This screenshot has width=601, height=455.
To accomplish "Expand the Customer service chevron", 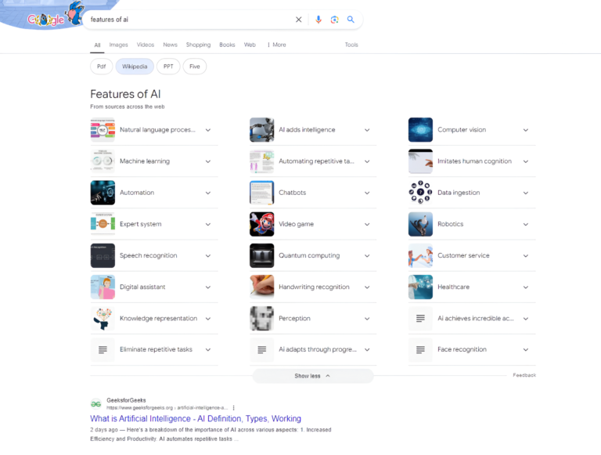I will pyautogui.click(x=526, y=256).
